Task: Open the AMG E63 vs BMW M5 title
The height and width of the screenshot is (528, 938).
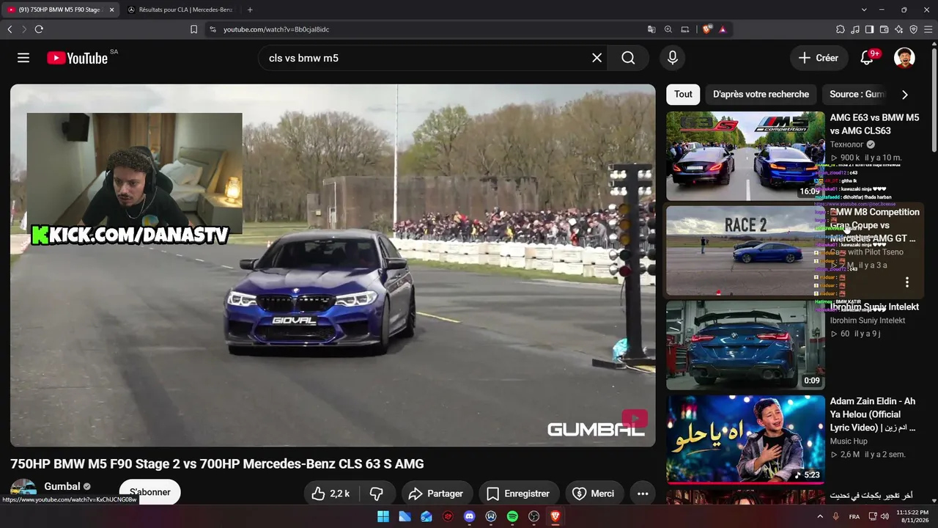Action: click(x=874, y=124)
